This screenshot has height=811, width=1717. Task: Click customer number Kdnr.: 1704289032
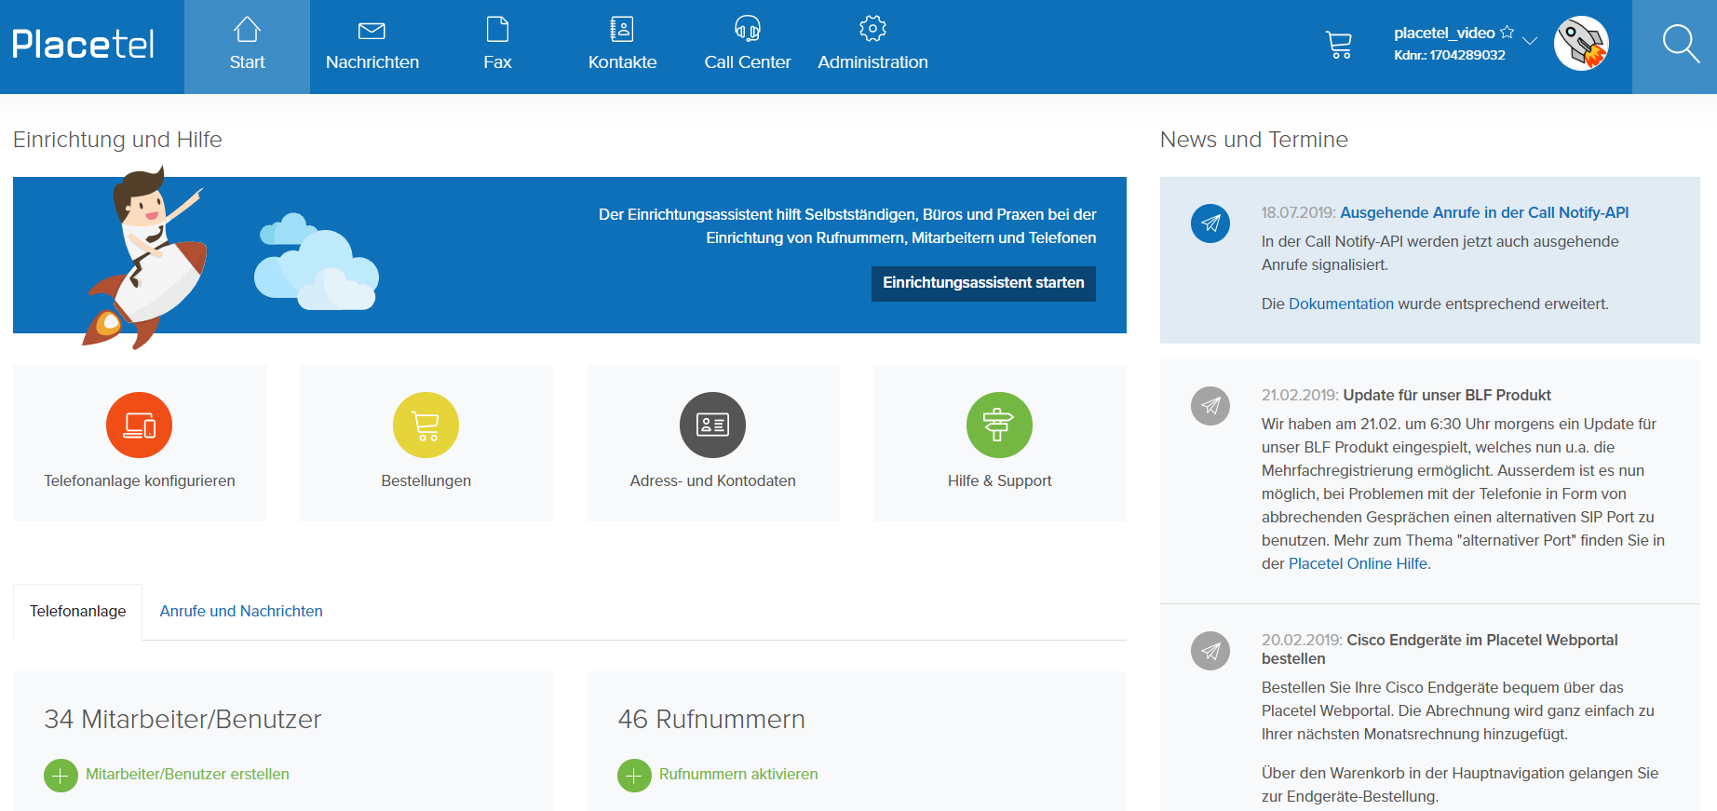click(1450, 55)
